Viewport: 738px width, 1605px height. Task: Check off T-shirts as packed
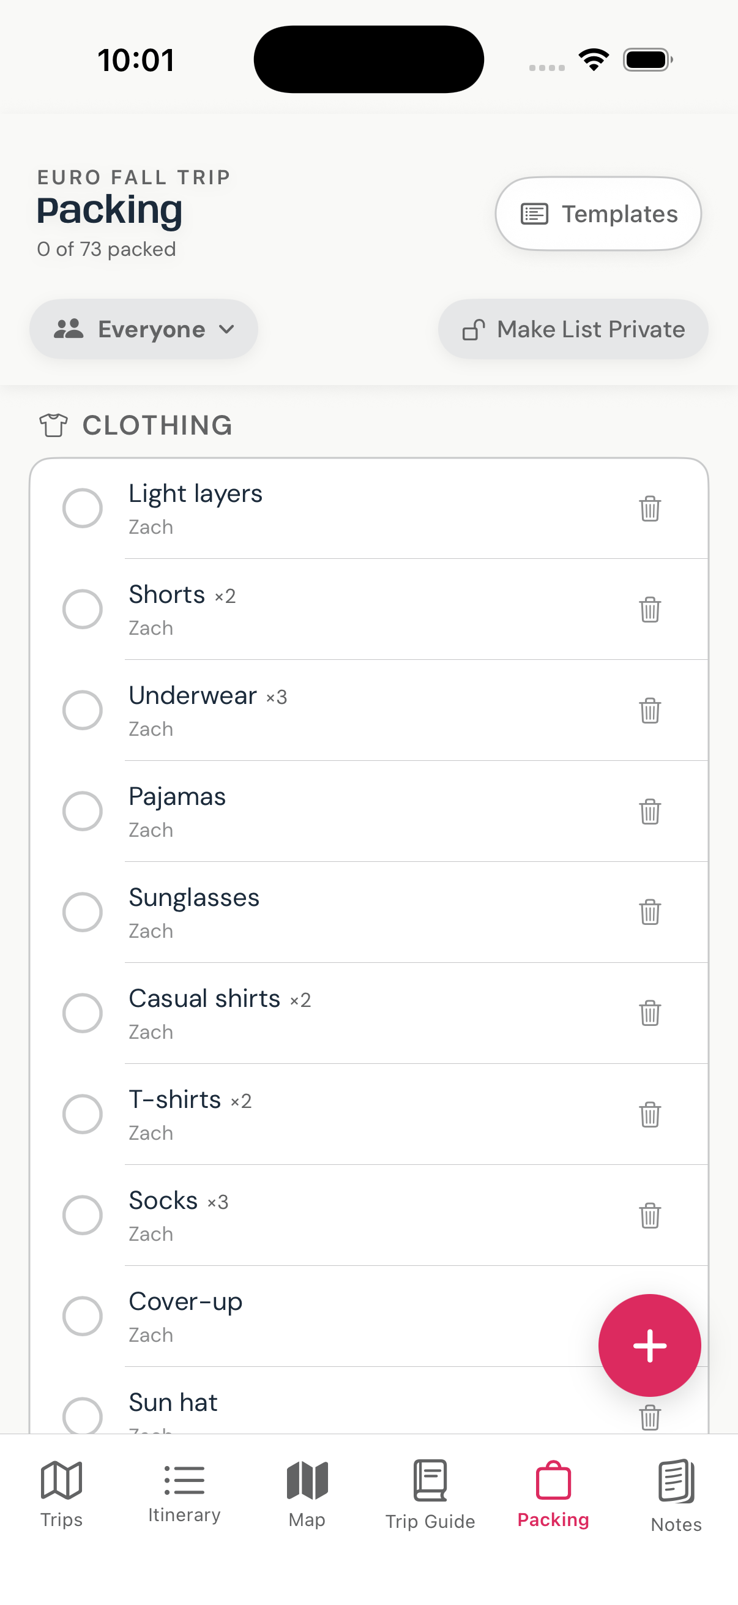point(82,1114)
